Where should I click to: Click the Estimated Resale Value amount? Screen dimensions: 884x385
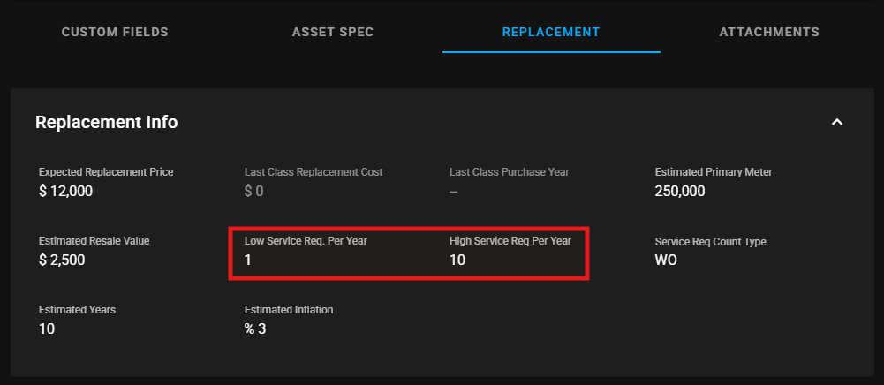click(62, 260)
